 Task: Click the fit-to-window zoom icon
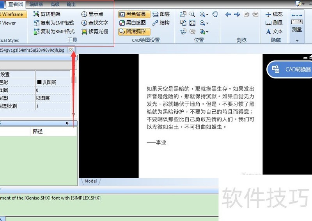192,23
